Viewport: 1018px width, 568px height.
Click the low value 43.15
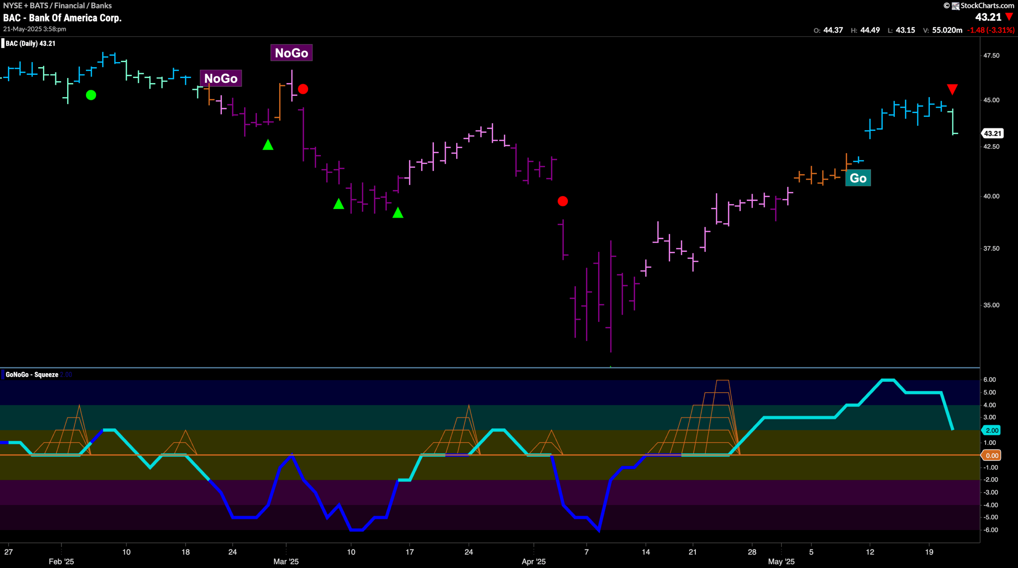[x=905, y=30]
